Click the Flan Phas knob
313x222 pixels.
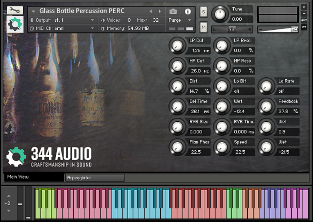tap(177, 147)
